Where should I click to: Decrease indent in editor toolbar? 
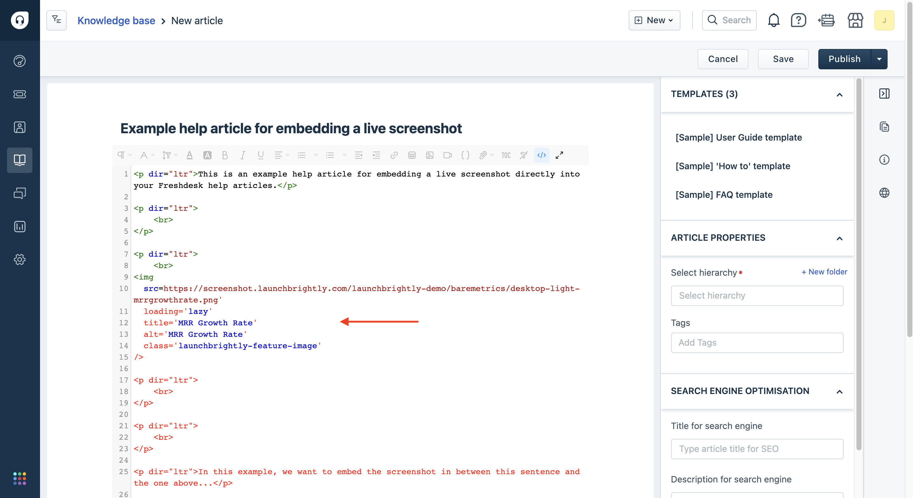358,155
